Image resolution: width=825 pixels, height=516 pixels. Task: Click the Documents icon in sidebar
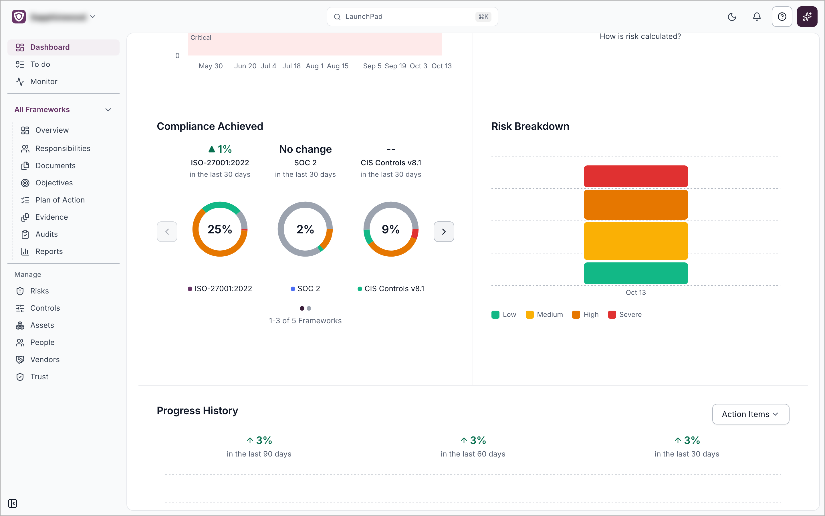[x=25, y=166]
